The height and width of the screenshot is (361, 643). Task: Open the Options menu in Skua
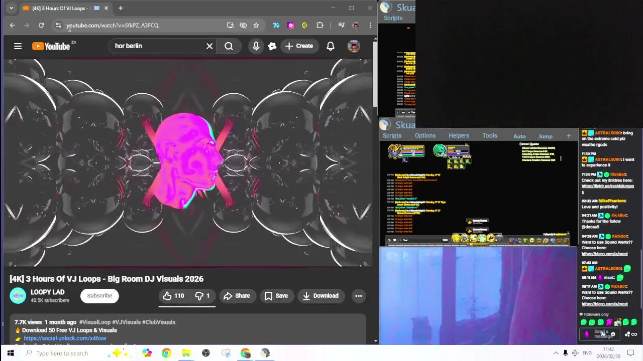point(425,136)
